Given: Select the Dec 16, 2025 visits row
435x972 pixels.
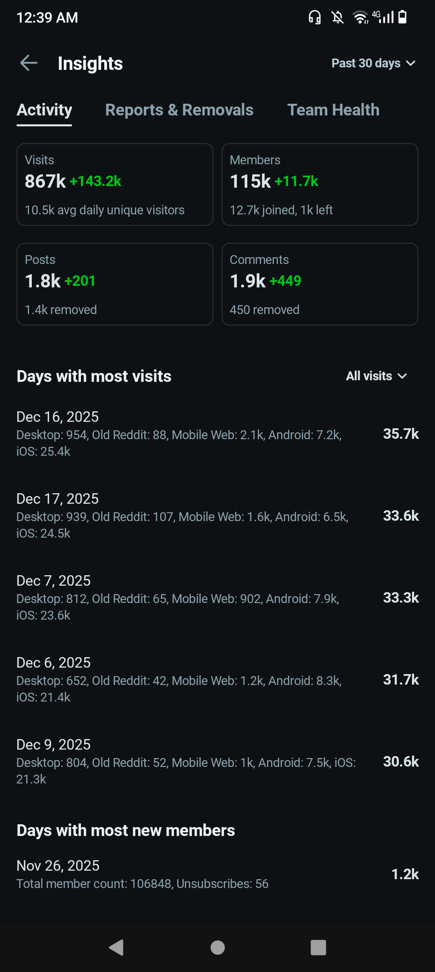Looking at the screenshot, I should coord(217,434).
